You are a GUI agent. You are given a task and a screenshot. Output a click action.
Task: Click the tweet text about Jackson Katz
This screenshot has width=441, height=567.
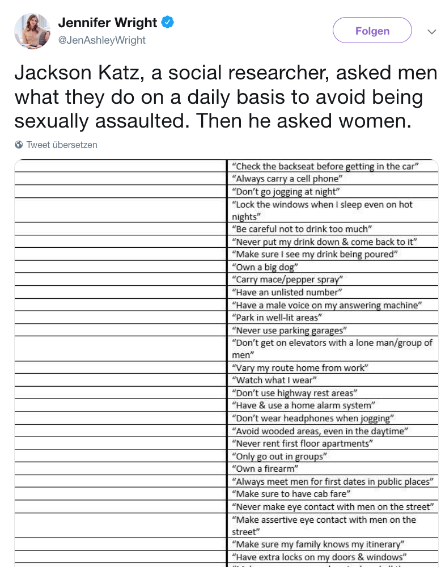click(226, 97)
